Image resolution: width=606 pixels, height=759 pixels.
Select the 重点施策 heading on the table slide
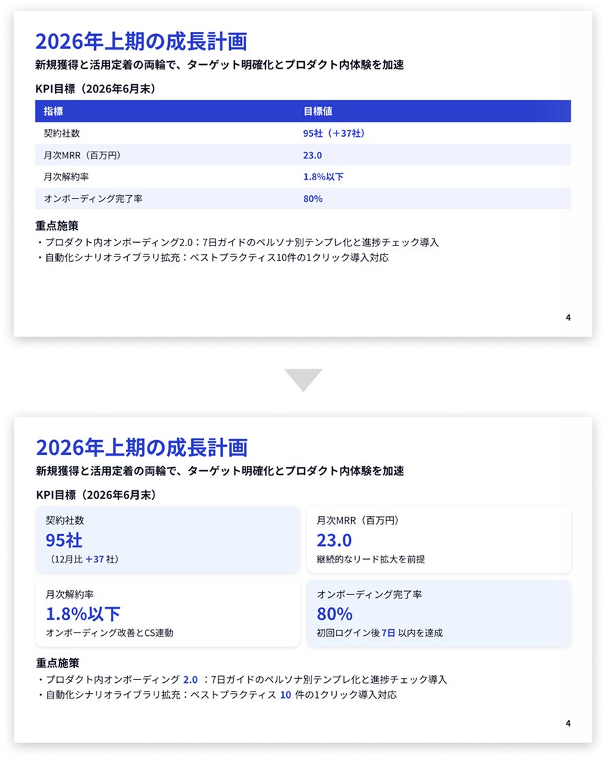(56, 226)
